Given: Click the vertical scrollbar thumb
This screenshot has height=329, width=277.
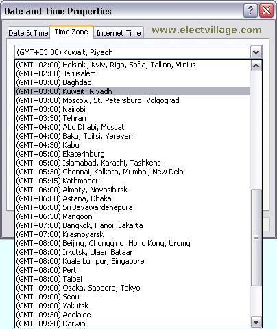Looking at the screenshot, I should (256, 238).
